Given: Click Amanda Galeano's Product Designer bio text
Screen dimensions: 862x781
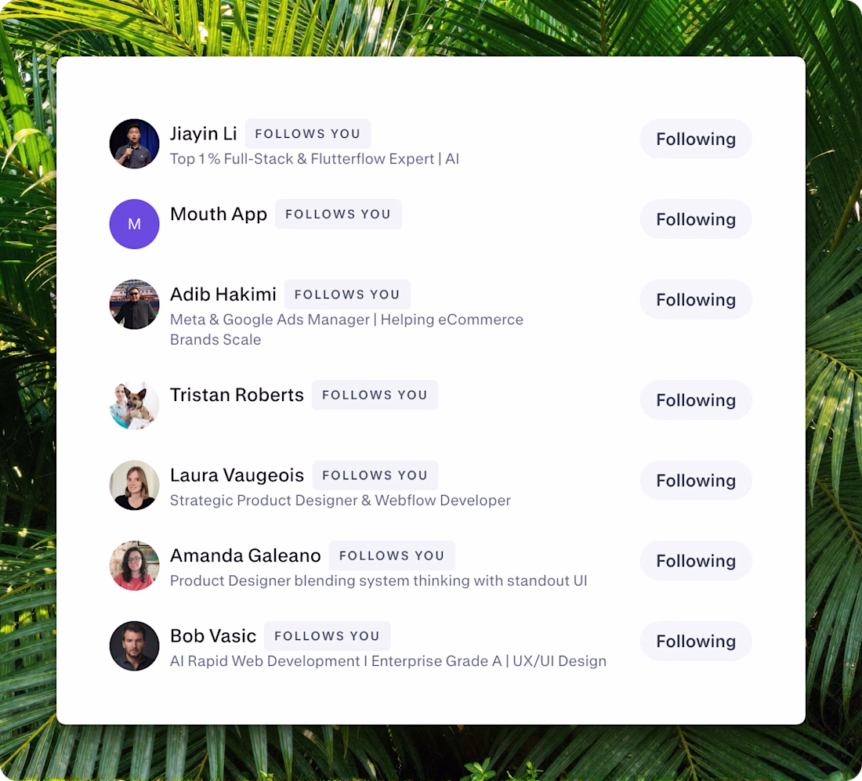Looking at the screenshot, I should (x=378, y=581).
